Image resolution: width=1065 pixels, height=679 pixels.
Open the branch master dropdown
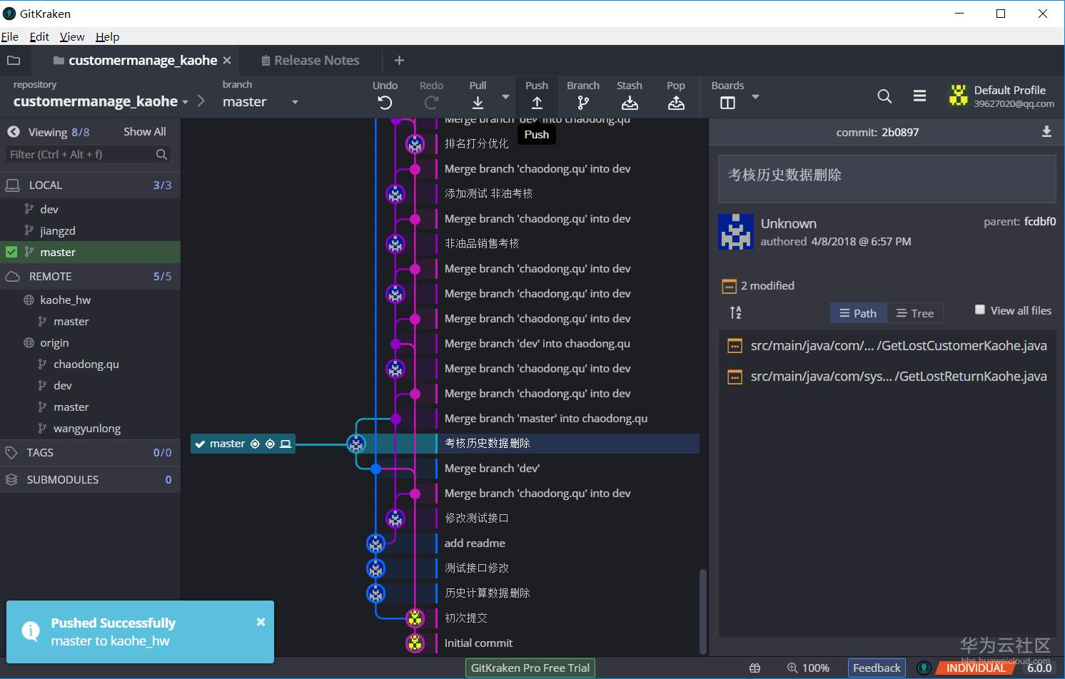[295, 102]
